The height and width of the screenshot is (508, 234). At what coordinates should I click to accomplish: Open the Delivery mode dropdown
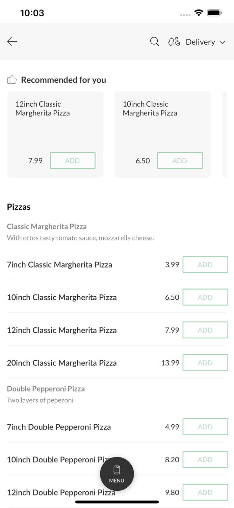pyautogui.click(x=201, y=42)
